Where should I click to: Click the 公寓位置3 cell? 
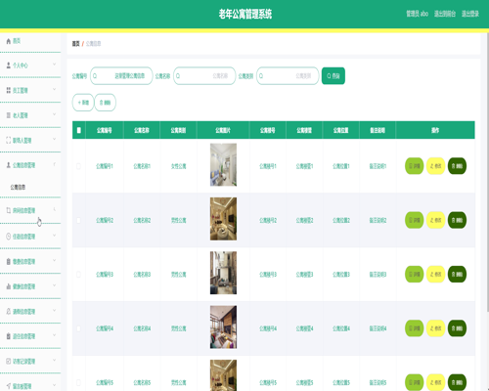tap(341, 275)
